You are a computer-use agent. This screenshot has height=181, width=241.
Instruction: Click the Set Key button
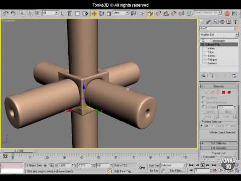[154, 171]
